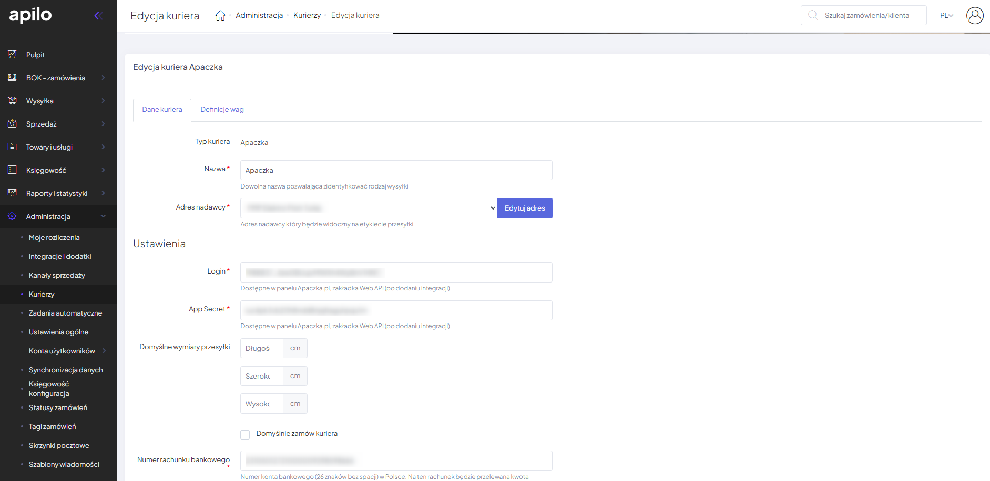Click the Sprzedaż sidebar icon
The width and height of the screenshot is (990, 481).
tap(12, 123)
